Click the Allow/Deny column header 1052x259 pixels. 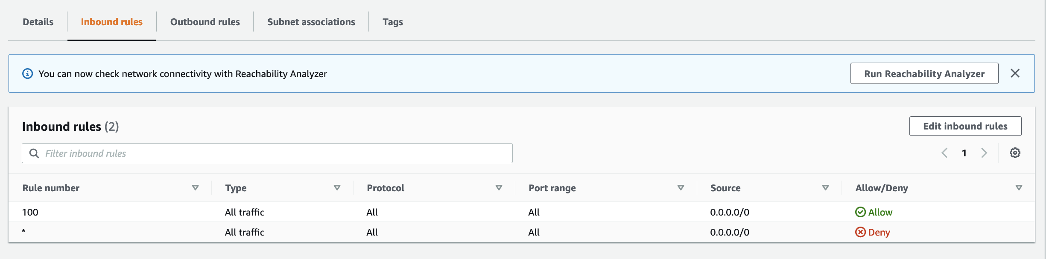click(x=882, y=188)
